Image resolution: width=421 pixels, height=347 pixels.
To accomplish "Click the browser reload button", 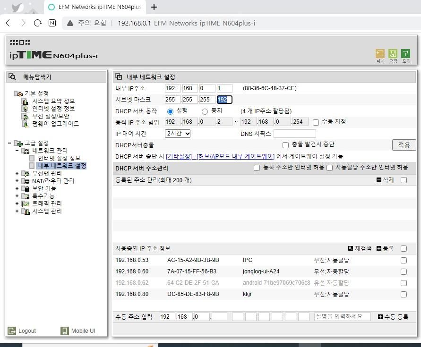I will point(38,23).
